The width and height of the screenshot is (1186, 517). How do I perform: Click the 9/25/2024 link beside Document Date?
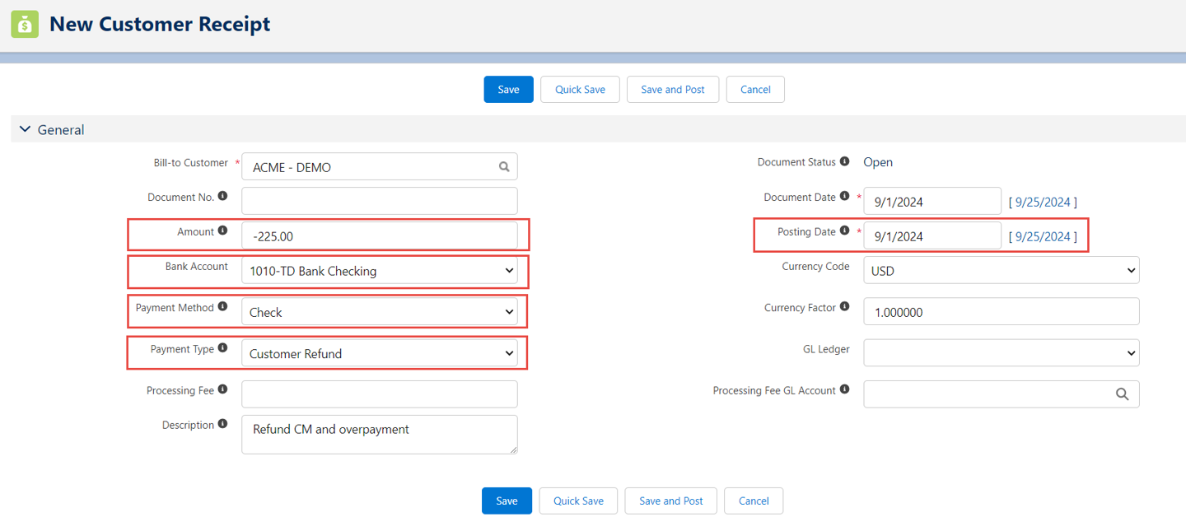(1043, 202)
